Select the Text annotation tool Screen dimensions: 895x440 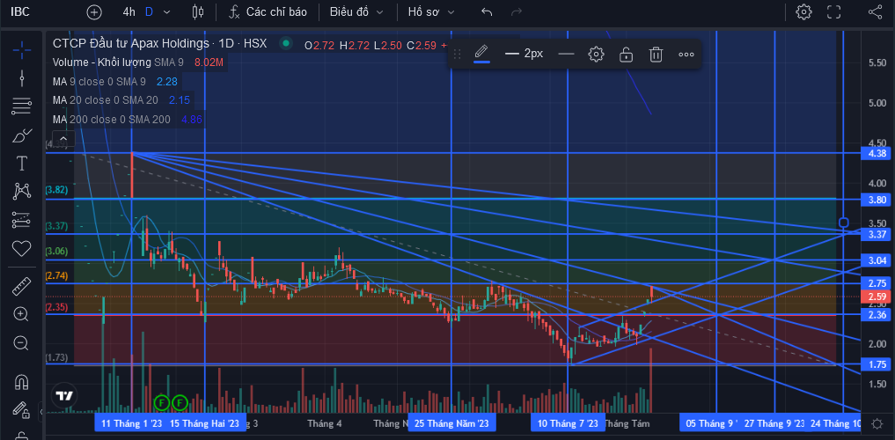[22, 164]
